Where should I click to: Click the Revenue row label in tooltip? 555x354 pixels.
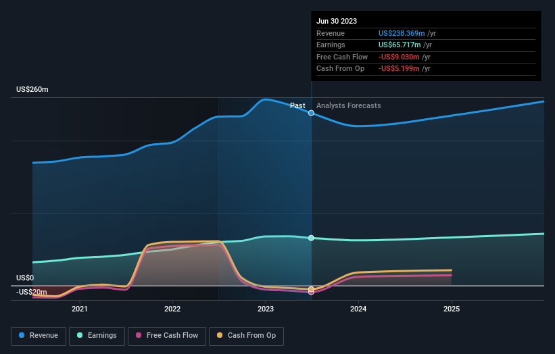pos(331,33)
